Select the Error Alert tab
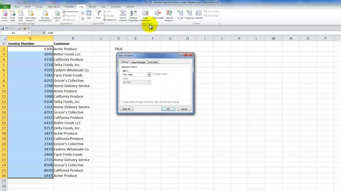 click(153, 62)
